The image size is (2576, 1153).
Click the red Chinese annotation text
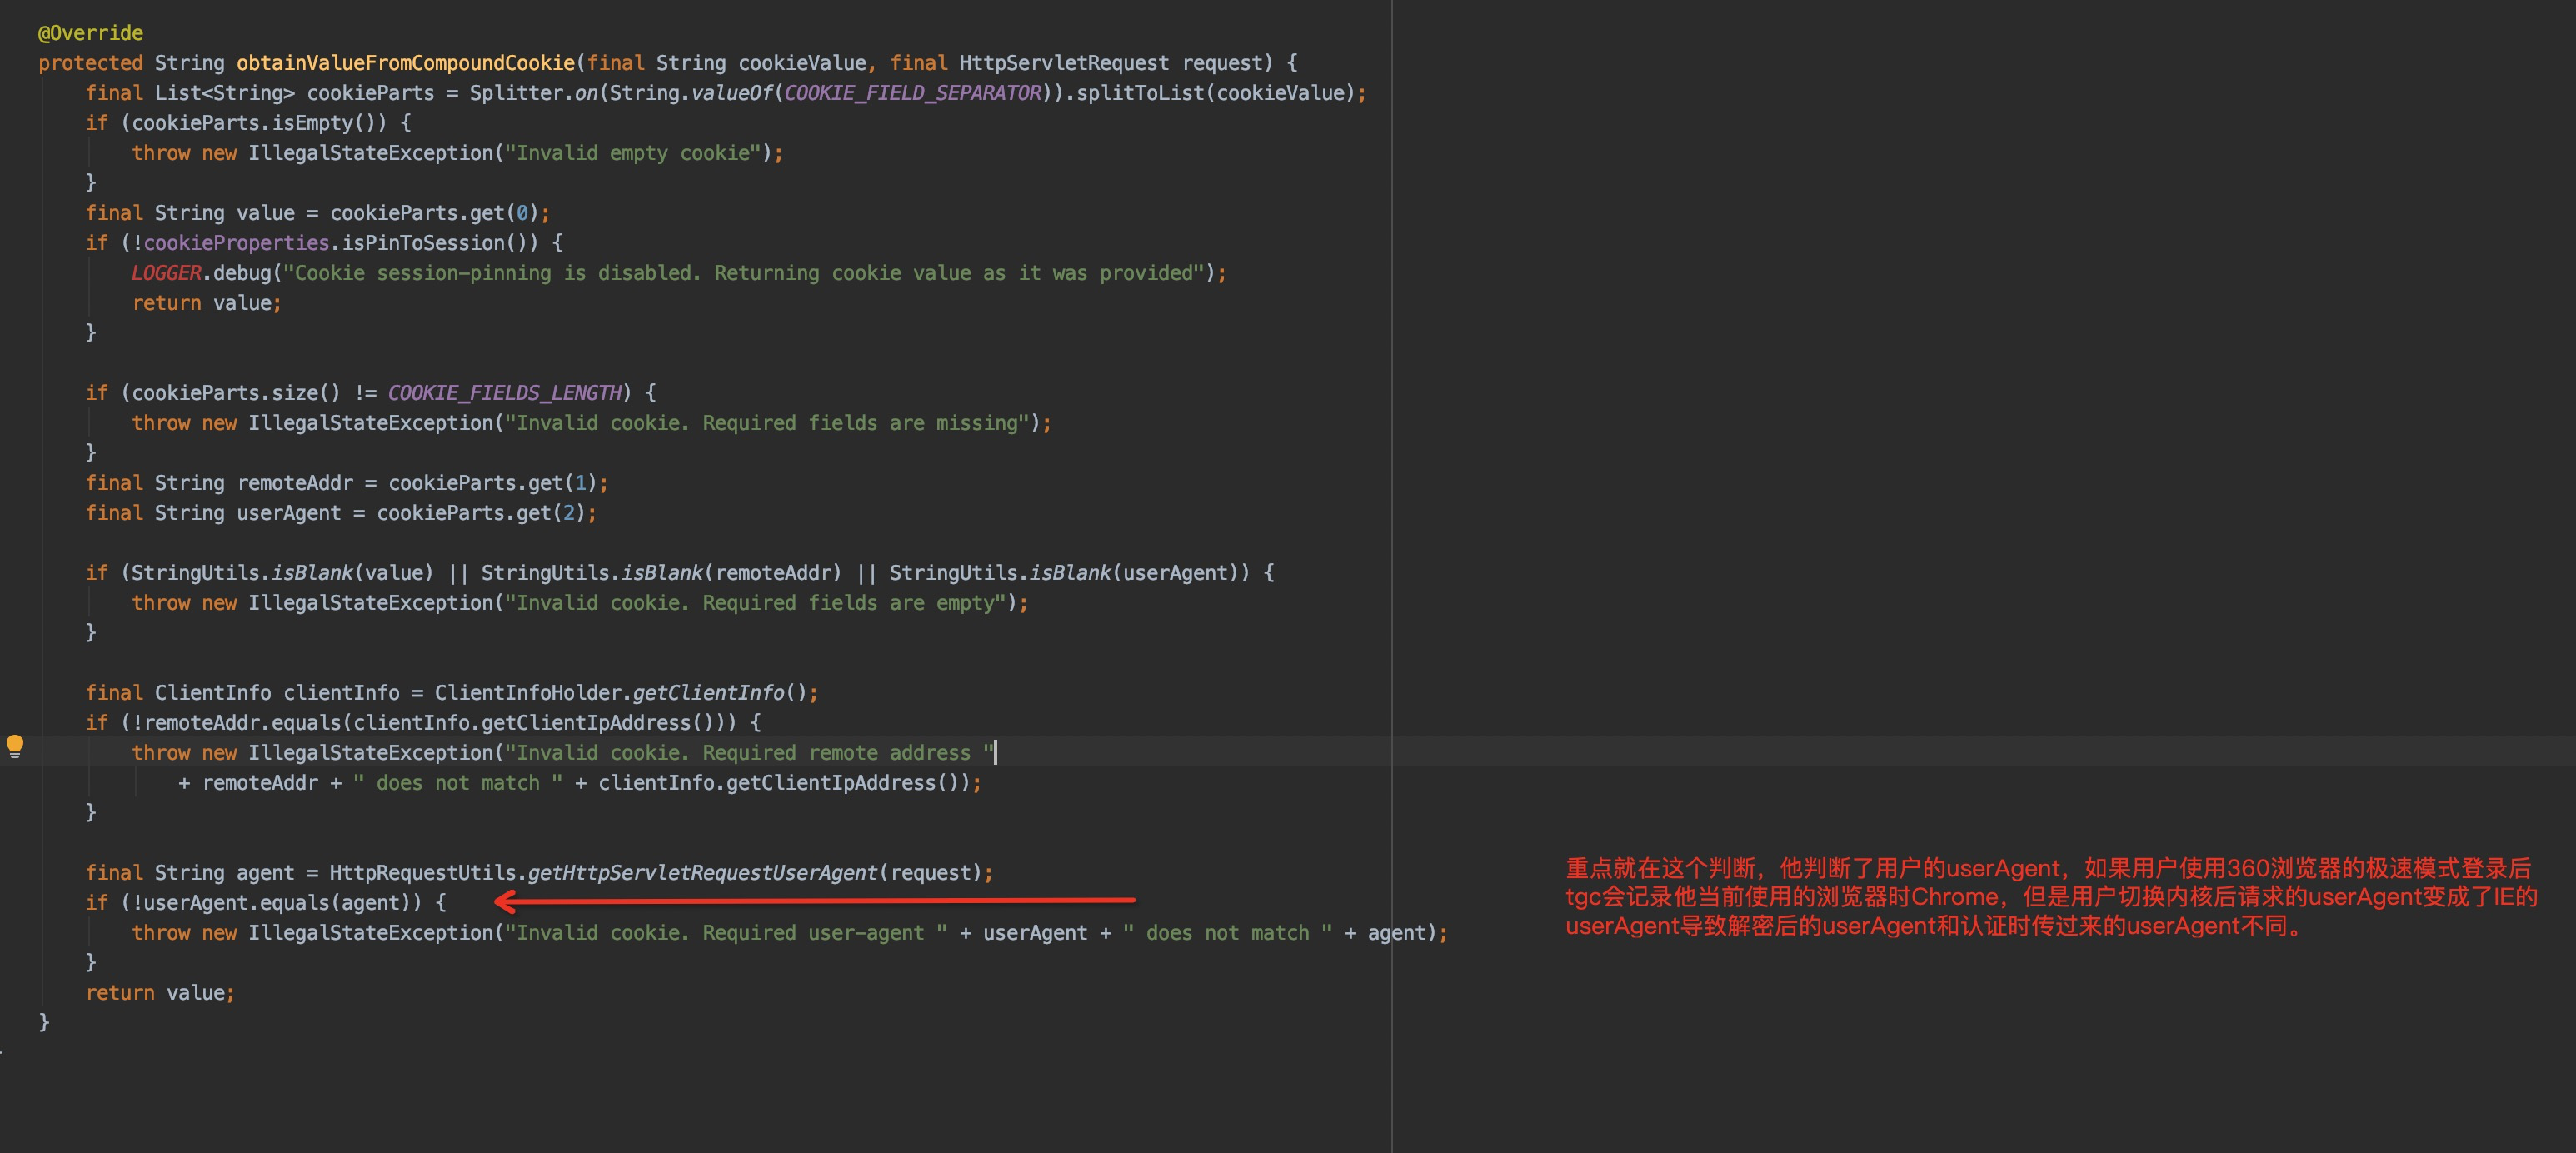pyautogui.click(x=2050, y=897)
